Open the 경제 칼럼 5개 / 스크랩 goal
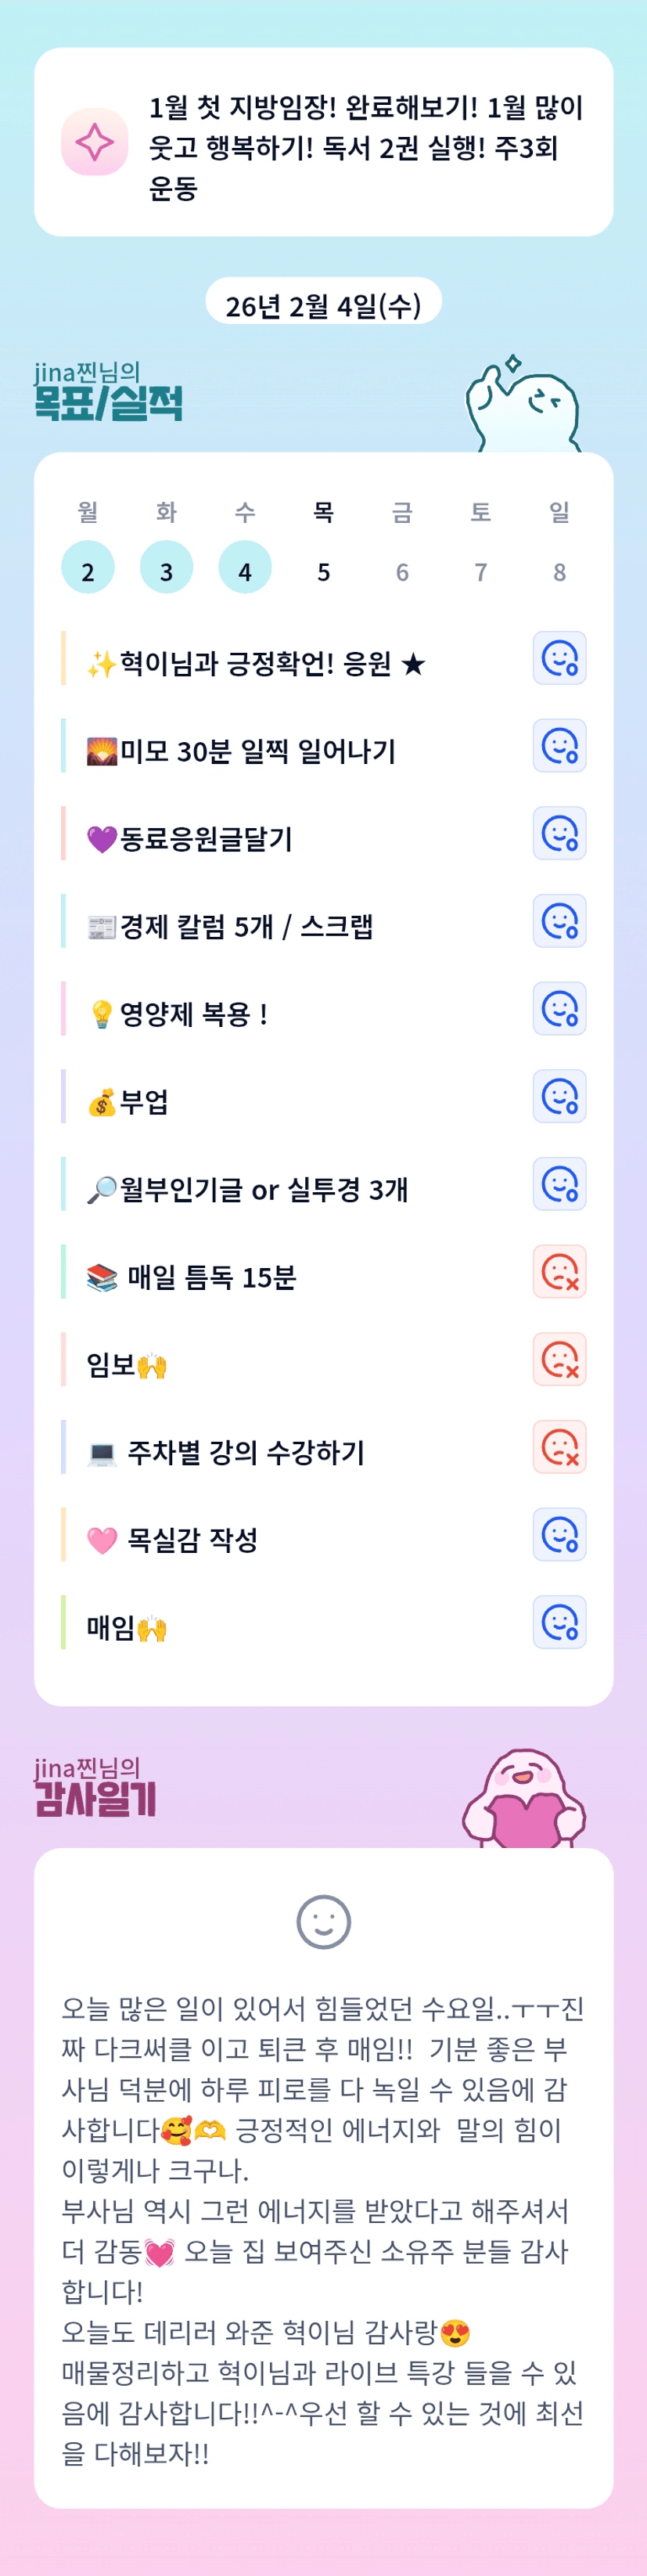The image size is (647, 2576). pos(246,927)
